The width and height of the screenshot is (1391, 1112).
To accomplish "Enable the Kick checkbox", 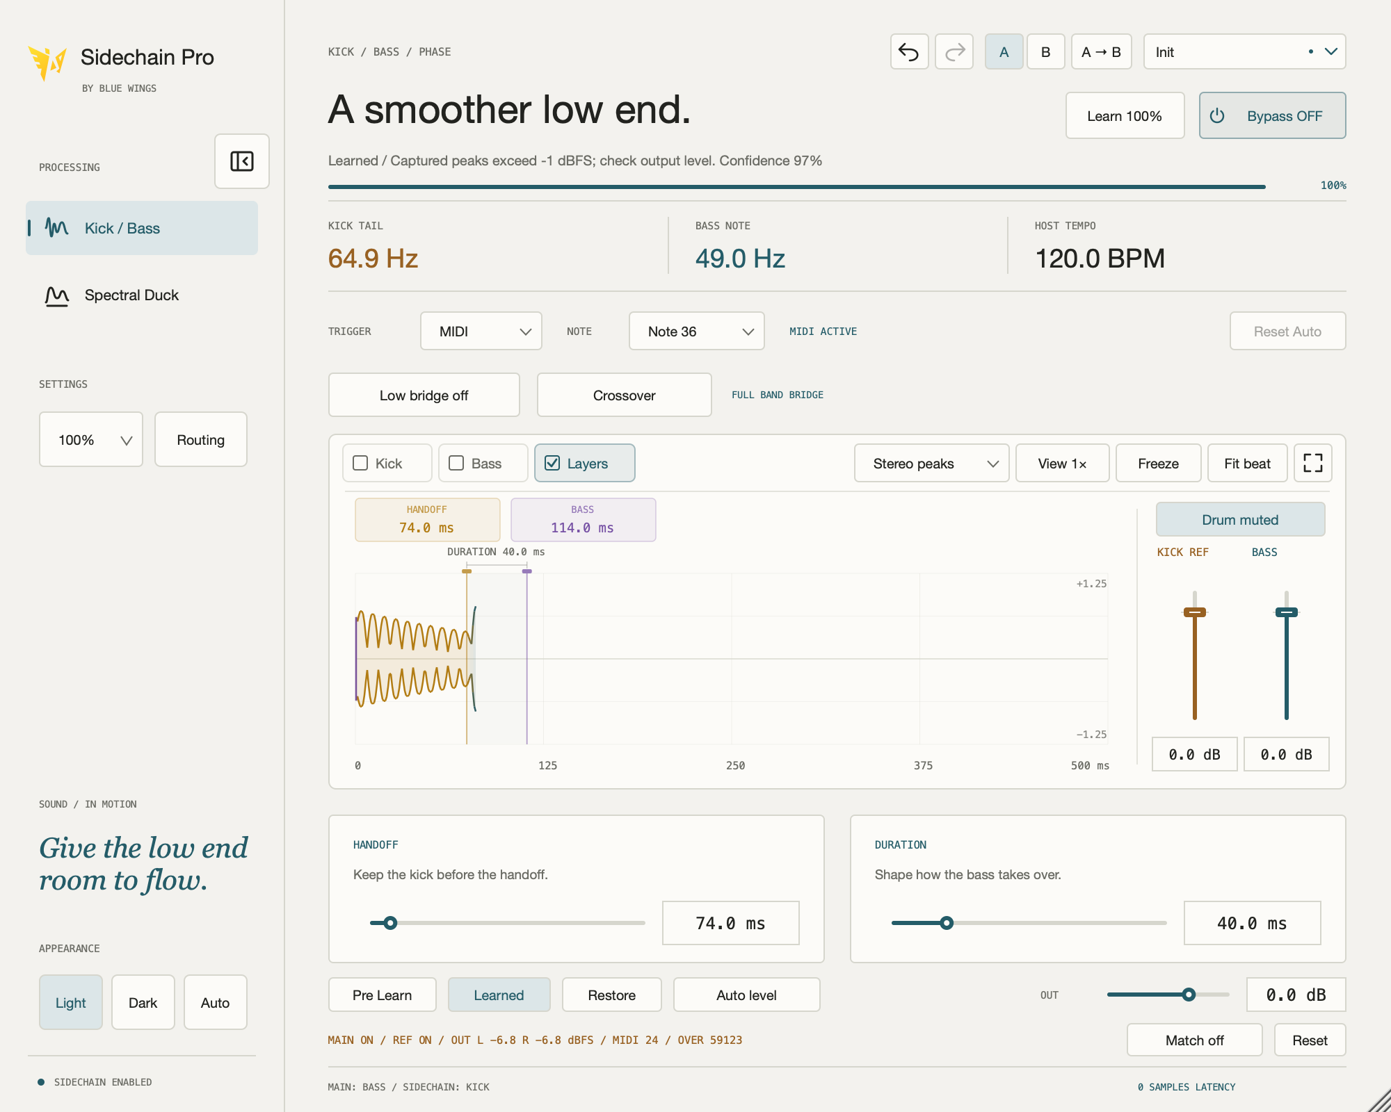I will coord(360,463).
